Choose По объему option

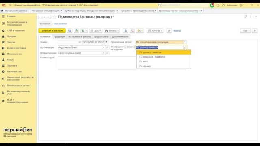(x=164, y=66)
